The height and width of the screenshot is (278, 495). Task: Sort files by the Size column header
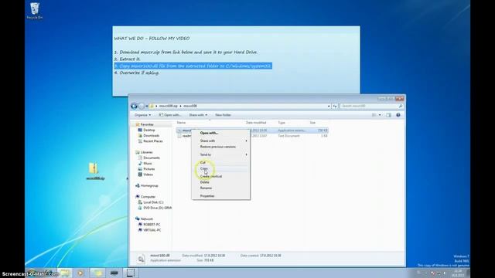312,123
